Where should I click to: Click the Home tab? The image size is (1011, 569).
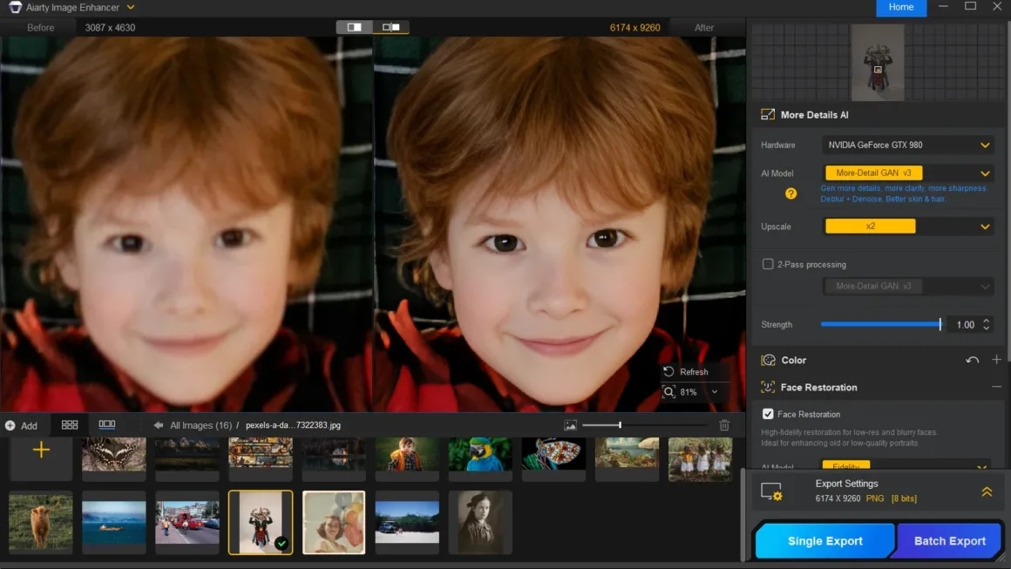pos(900,8)
